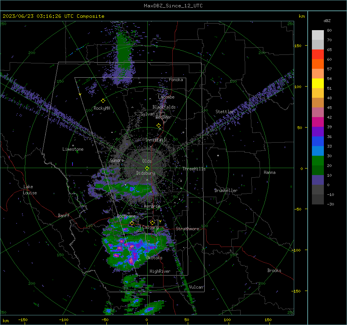Click the Sylvan label
Image resolution: width=347 pixels, height=325 pixels.
[148, 114]
